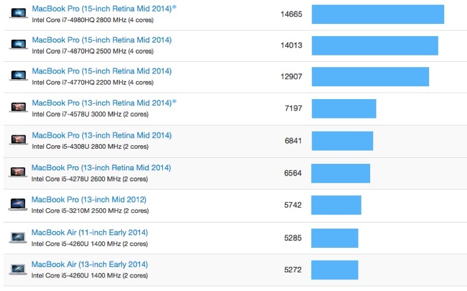The width and height of the screenshot is (467, 291).
Task: Select the score value 5742
Action: tap(293, 205)
